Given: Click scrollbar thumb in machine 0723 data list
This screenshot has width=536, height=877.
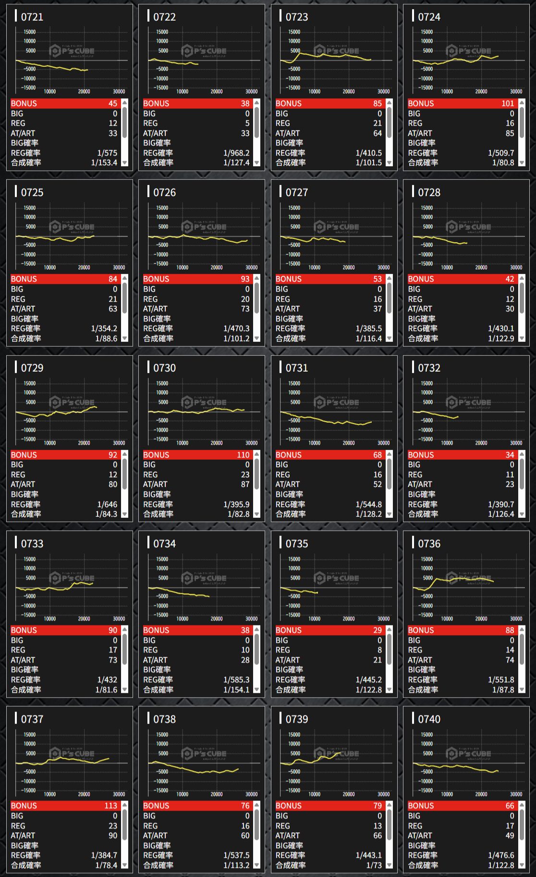Looking at the screenshot, I should 390,122.
